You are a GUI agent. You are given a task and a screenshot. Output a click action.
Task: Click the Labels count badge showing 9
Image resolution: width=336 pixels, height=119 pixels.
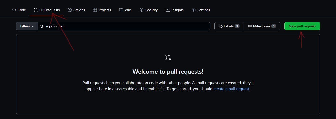(237, 26)
